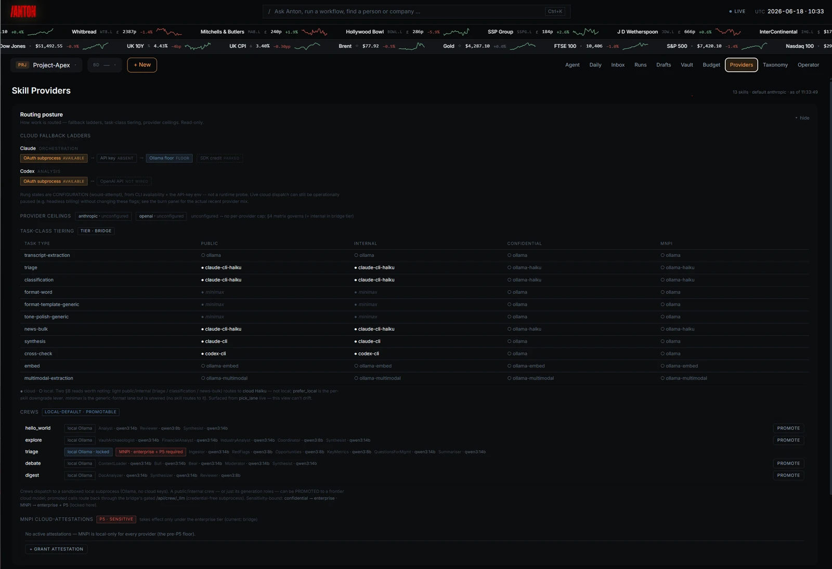
Task: Click synthesis internal claude-cli cell
Action: (x=368, y=342)
